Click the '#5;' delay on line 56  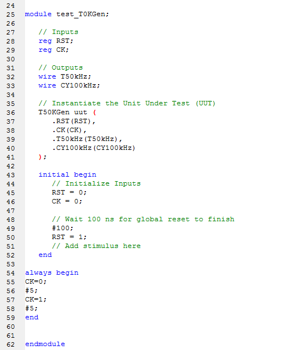click(x=31, y=290)
